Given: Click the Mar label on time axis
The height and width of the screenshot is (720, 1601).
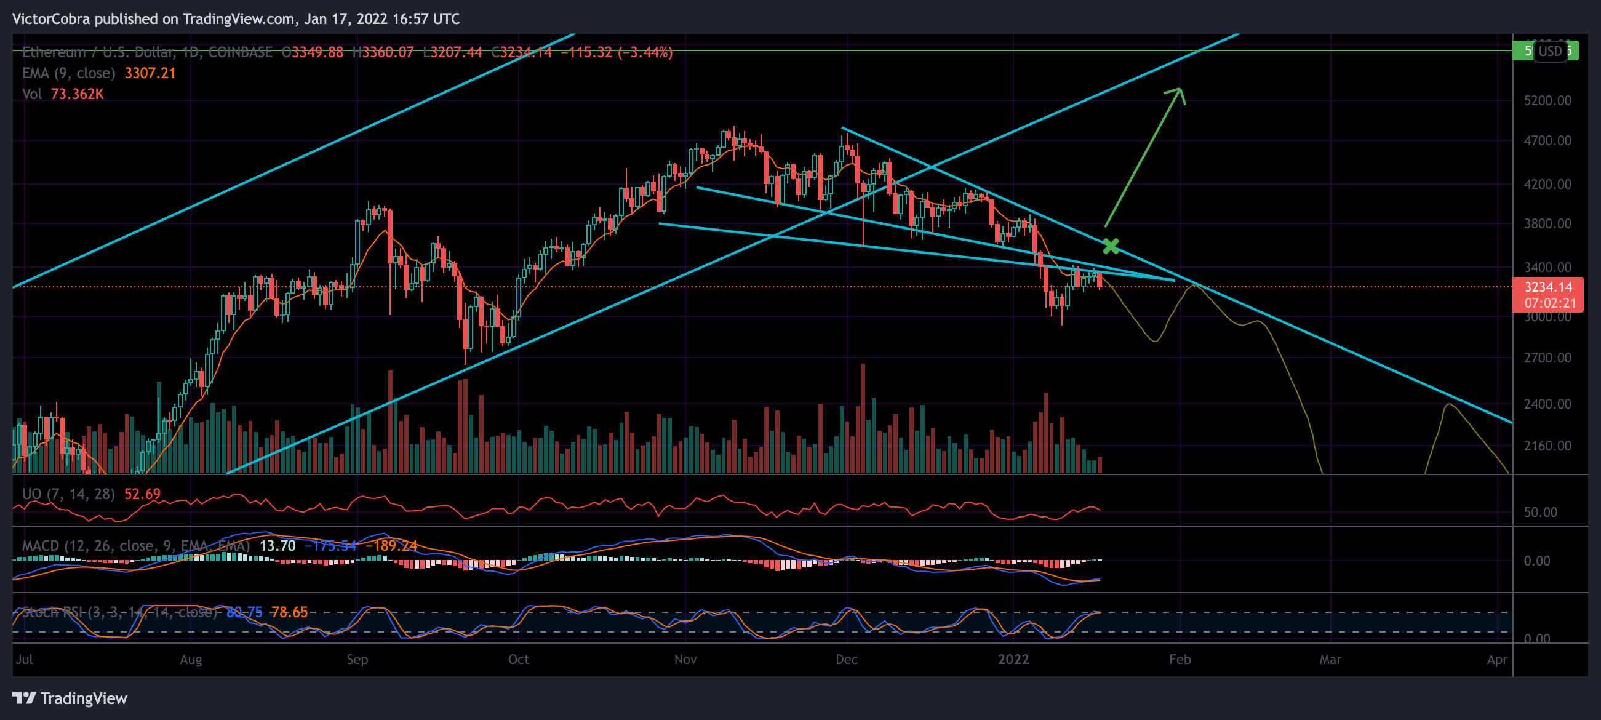Looking at the screenshot, I should 1330,659.
